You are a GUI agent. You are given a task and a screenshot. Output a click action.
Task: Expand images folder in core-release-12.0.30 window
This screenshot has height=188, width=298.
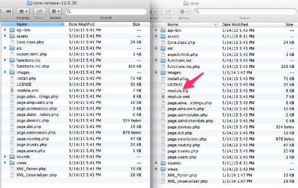5,72
